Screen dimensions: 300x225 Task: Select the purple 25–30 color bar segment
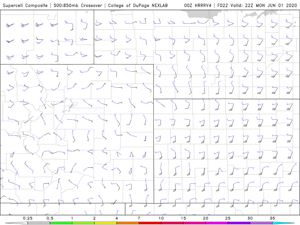click(239, 223)
